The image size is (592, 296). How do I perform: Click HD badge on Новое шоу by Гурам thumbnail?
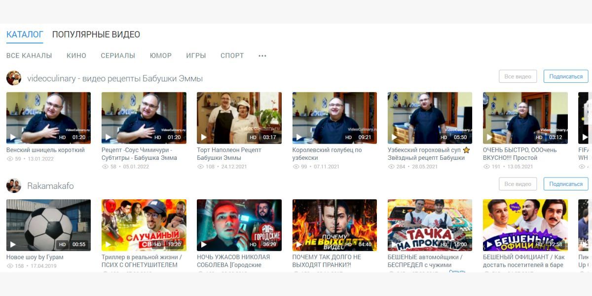62,244
